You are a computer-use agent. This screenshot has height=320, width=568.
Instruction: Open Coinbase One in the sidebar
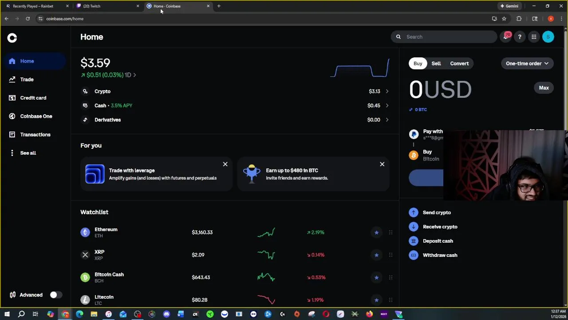35,116
